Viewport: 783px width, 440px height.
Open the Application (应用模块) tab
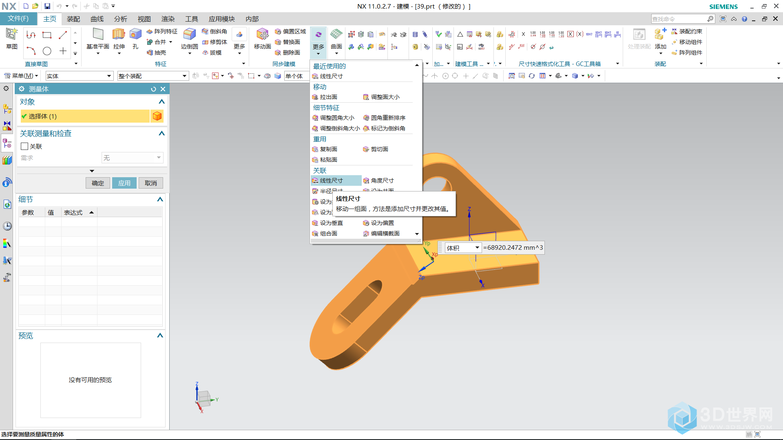click(x=222, y=19)
